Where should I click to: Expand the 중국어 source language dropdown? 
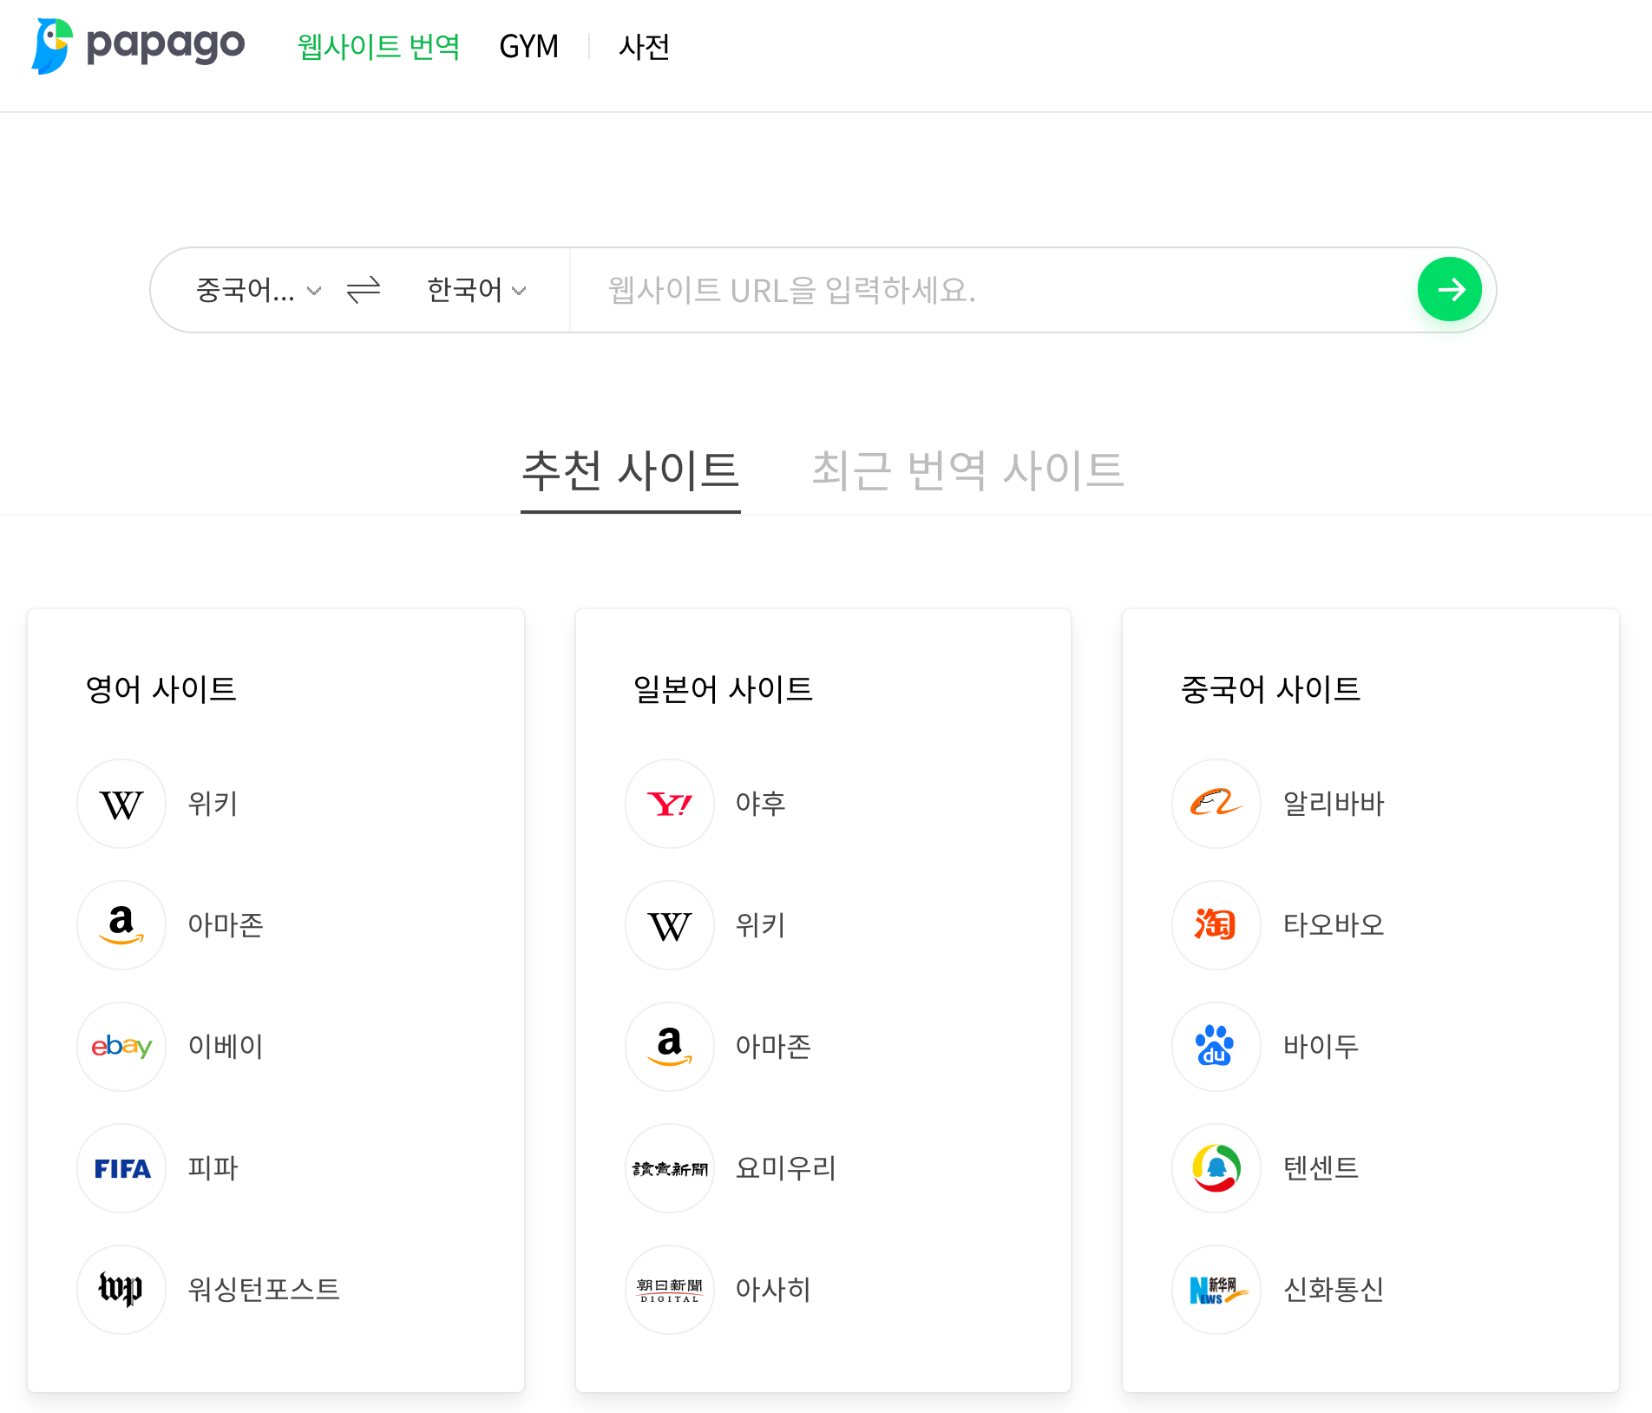coord(259,290)
